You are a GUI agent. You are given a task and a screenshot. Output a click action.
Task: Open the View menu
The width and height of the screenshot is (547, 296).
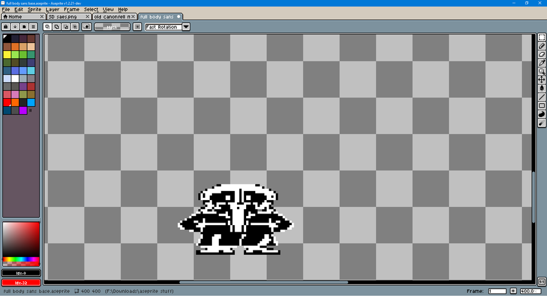click(108, 10)
